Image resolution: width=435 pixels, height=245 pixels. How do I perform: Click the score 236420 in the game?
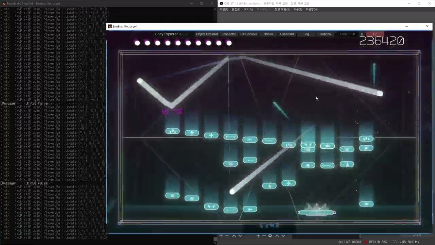pos(381,41)
